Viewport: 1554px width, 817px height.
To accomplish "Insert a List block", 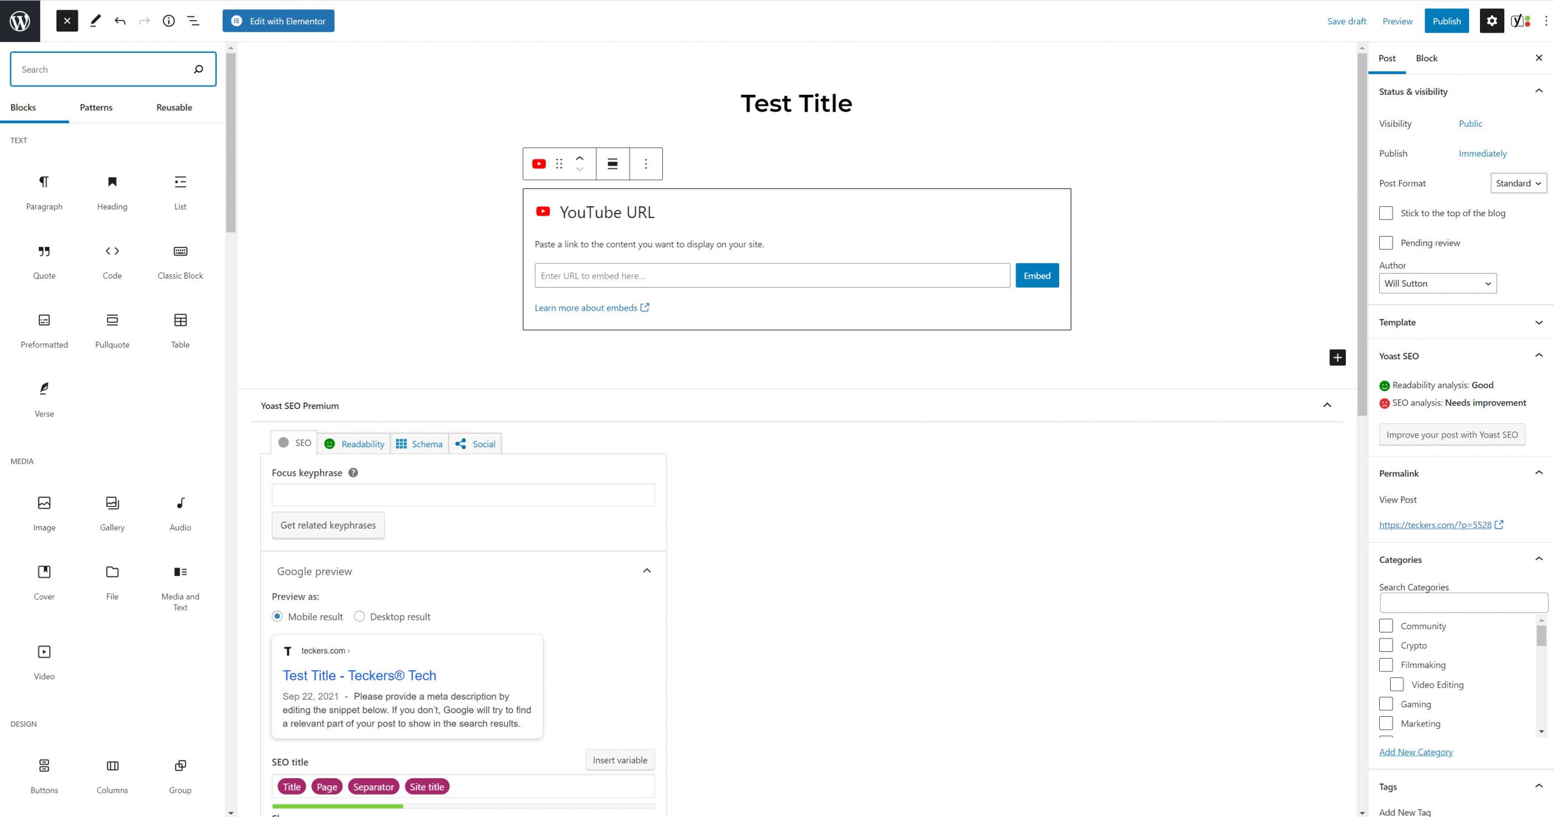I will click(180, 192).
